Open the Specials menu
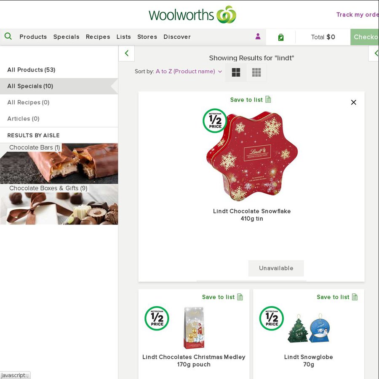Screen dimensions: 379x379 point(66,37)
